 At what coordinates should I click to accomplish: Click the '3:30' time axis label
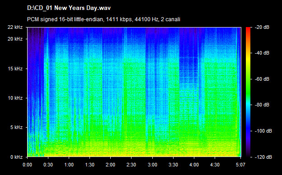click(174, 165)
